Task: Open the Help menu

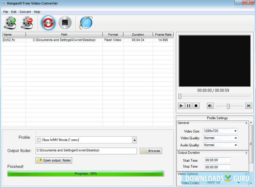Action: (37, 12)
